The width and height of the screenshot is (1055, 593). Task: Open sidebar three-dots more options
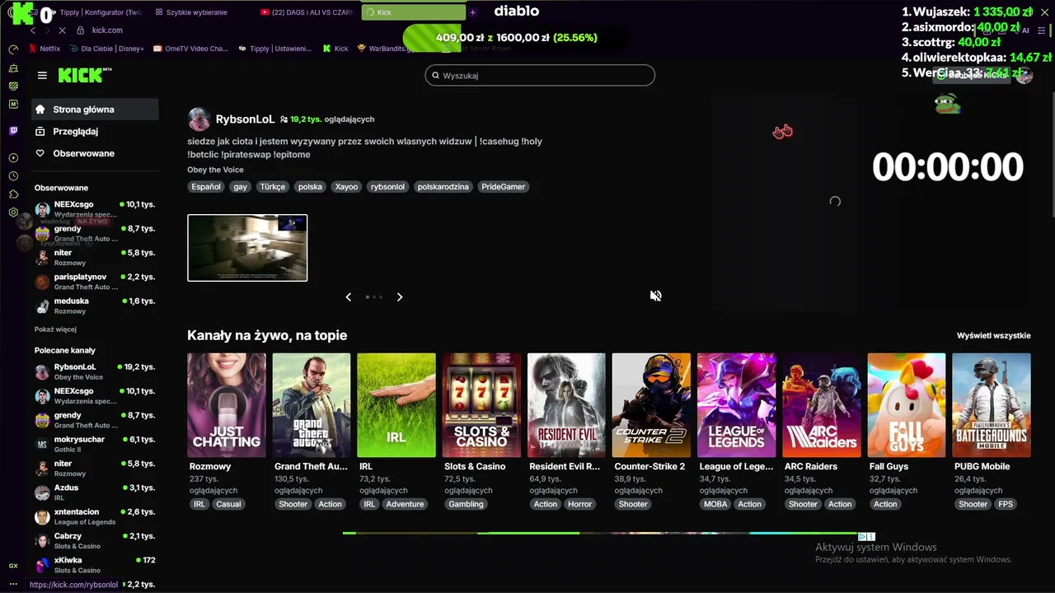pyautogui.click(x=13, y=584)
